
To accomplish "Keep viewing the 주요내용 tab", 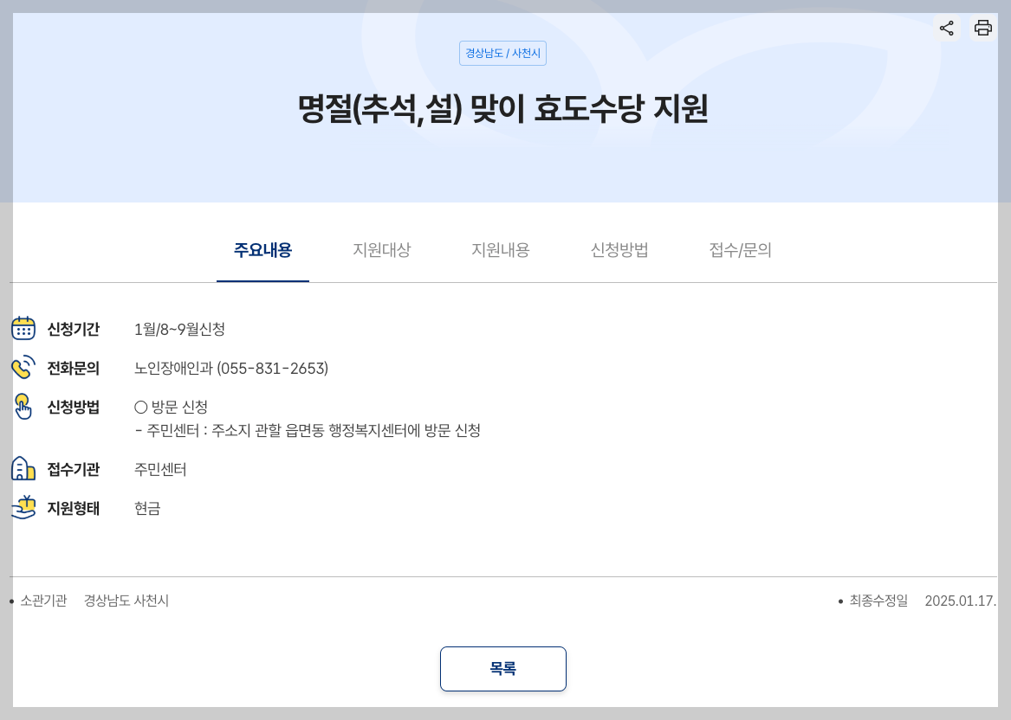I will pos(262,250).
